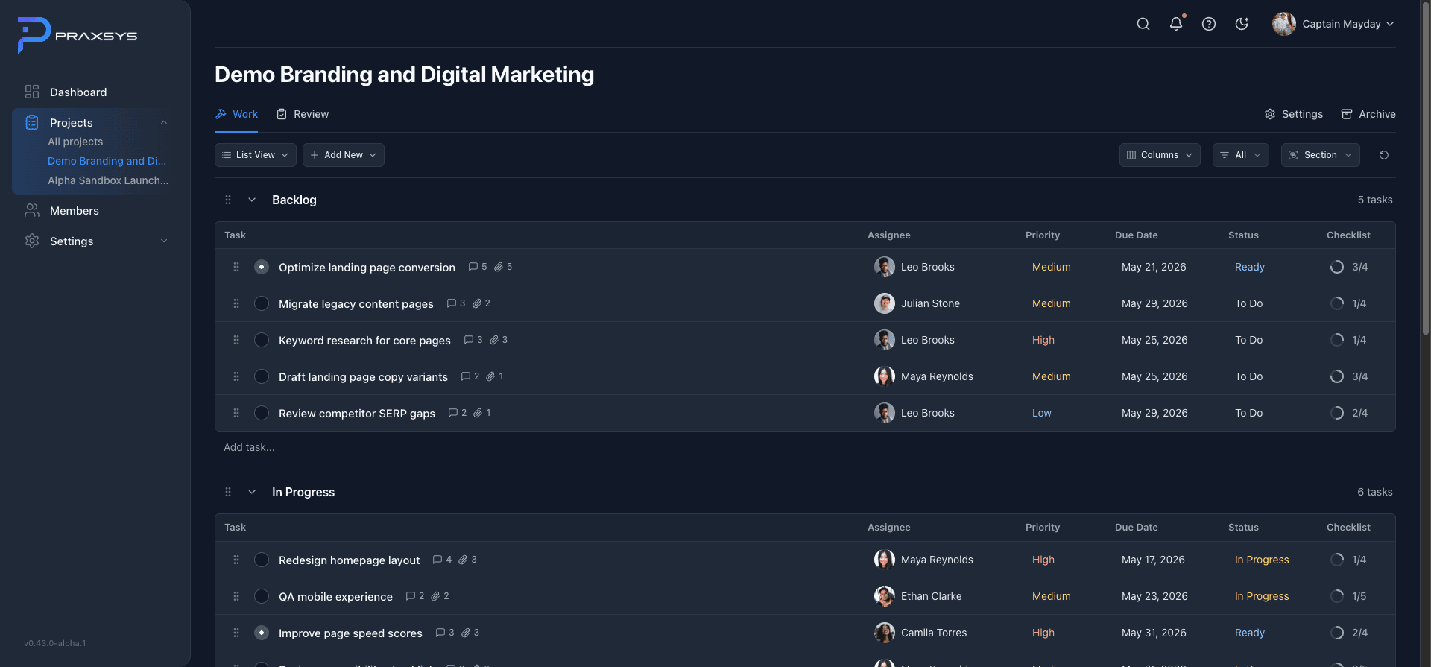Open the Dashboard sidebar icon

coord(32,92)
